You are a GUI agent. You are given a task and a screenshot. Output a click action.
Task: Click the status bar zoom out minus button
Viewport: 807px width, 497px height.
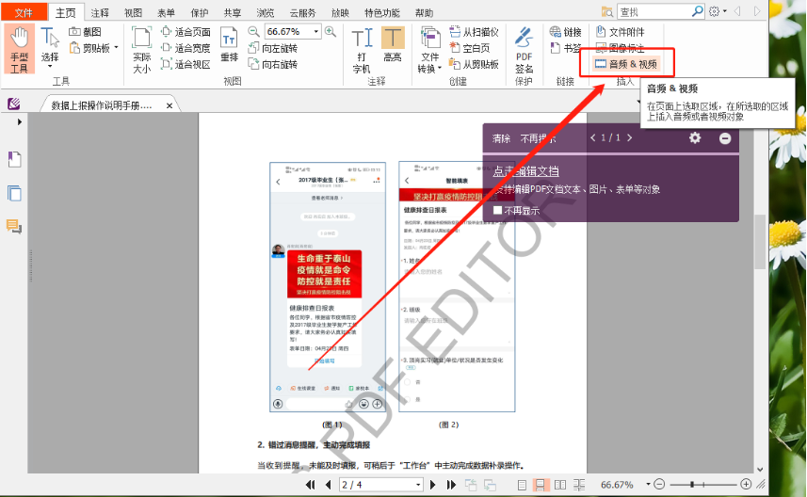pyautogui.click(x=659, y=484)
